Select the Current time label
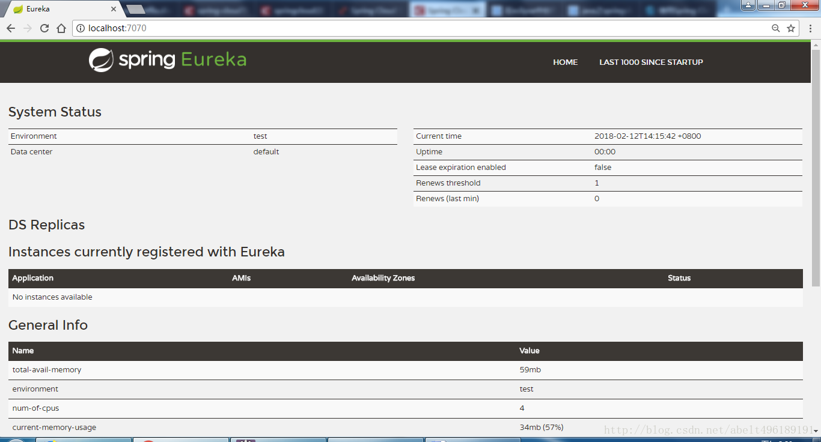 click(x=439, y=136)
